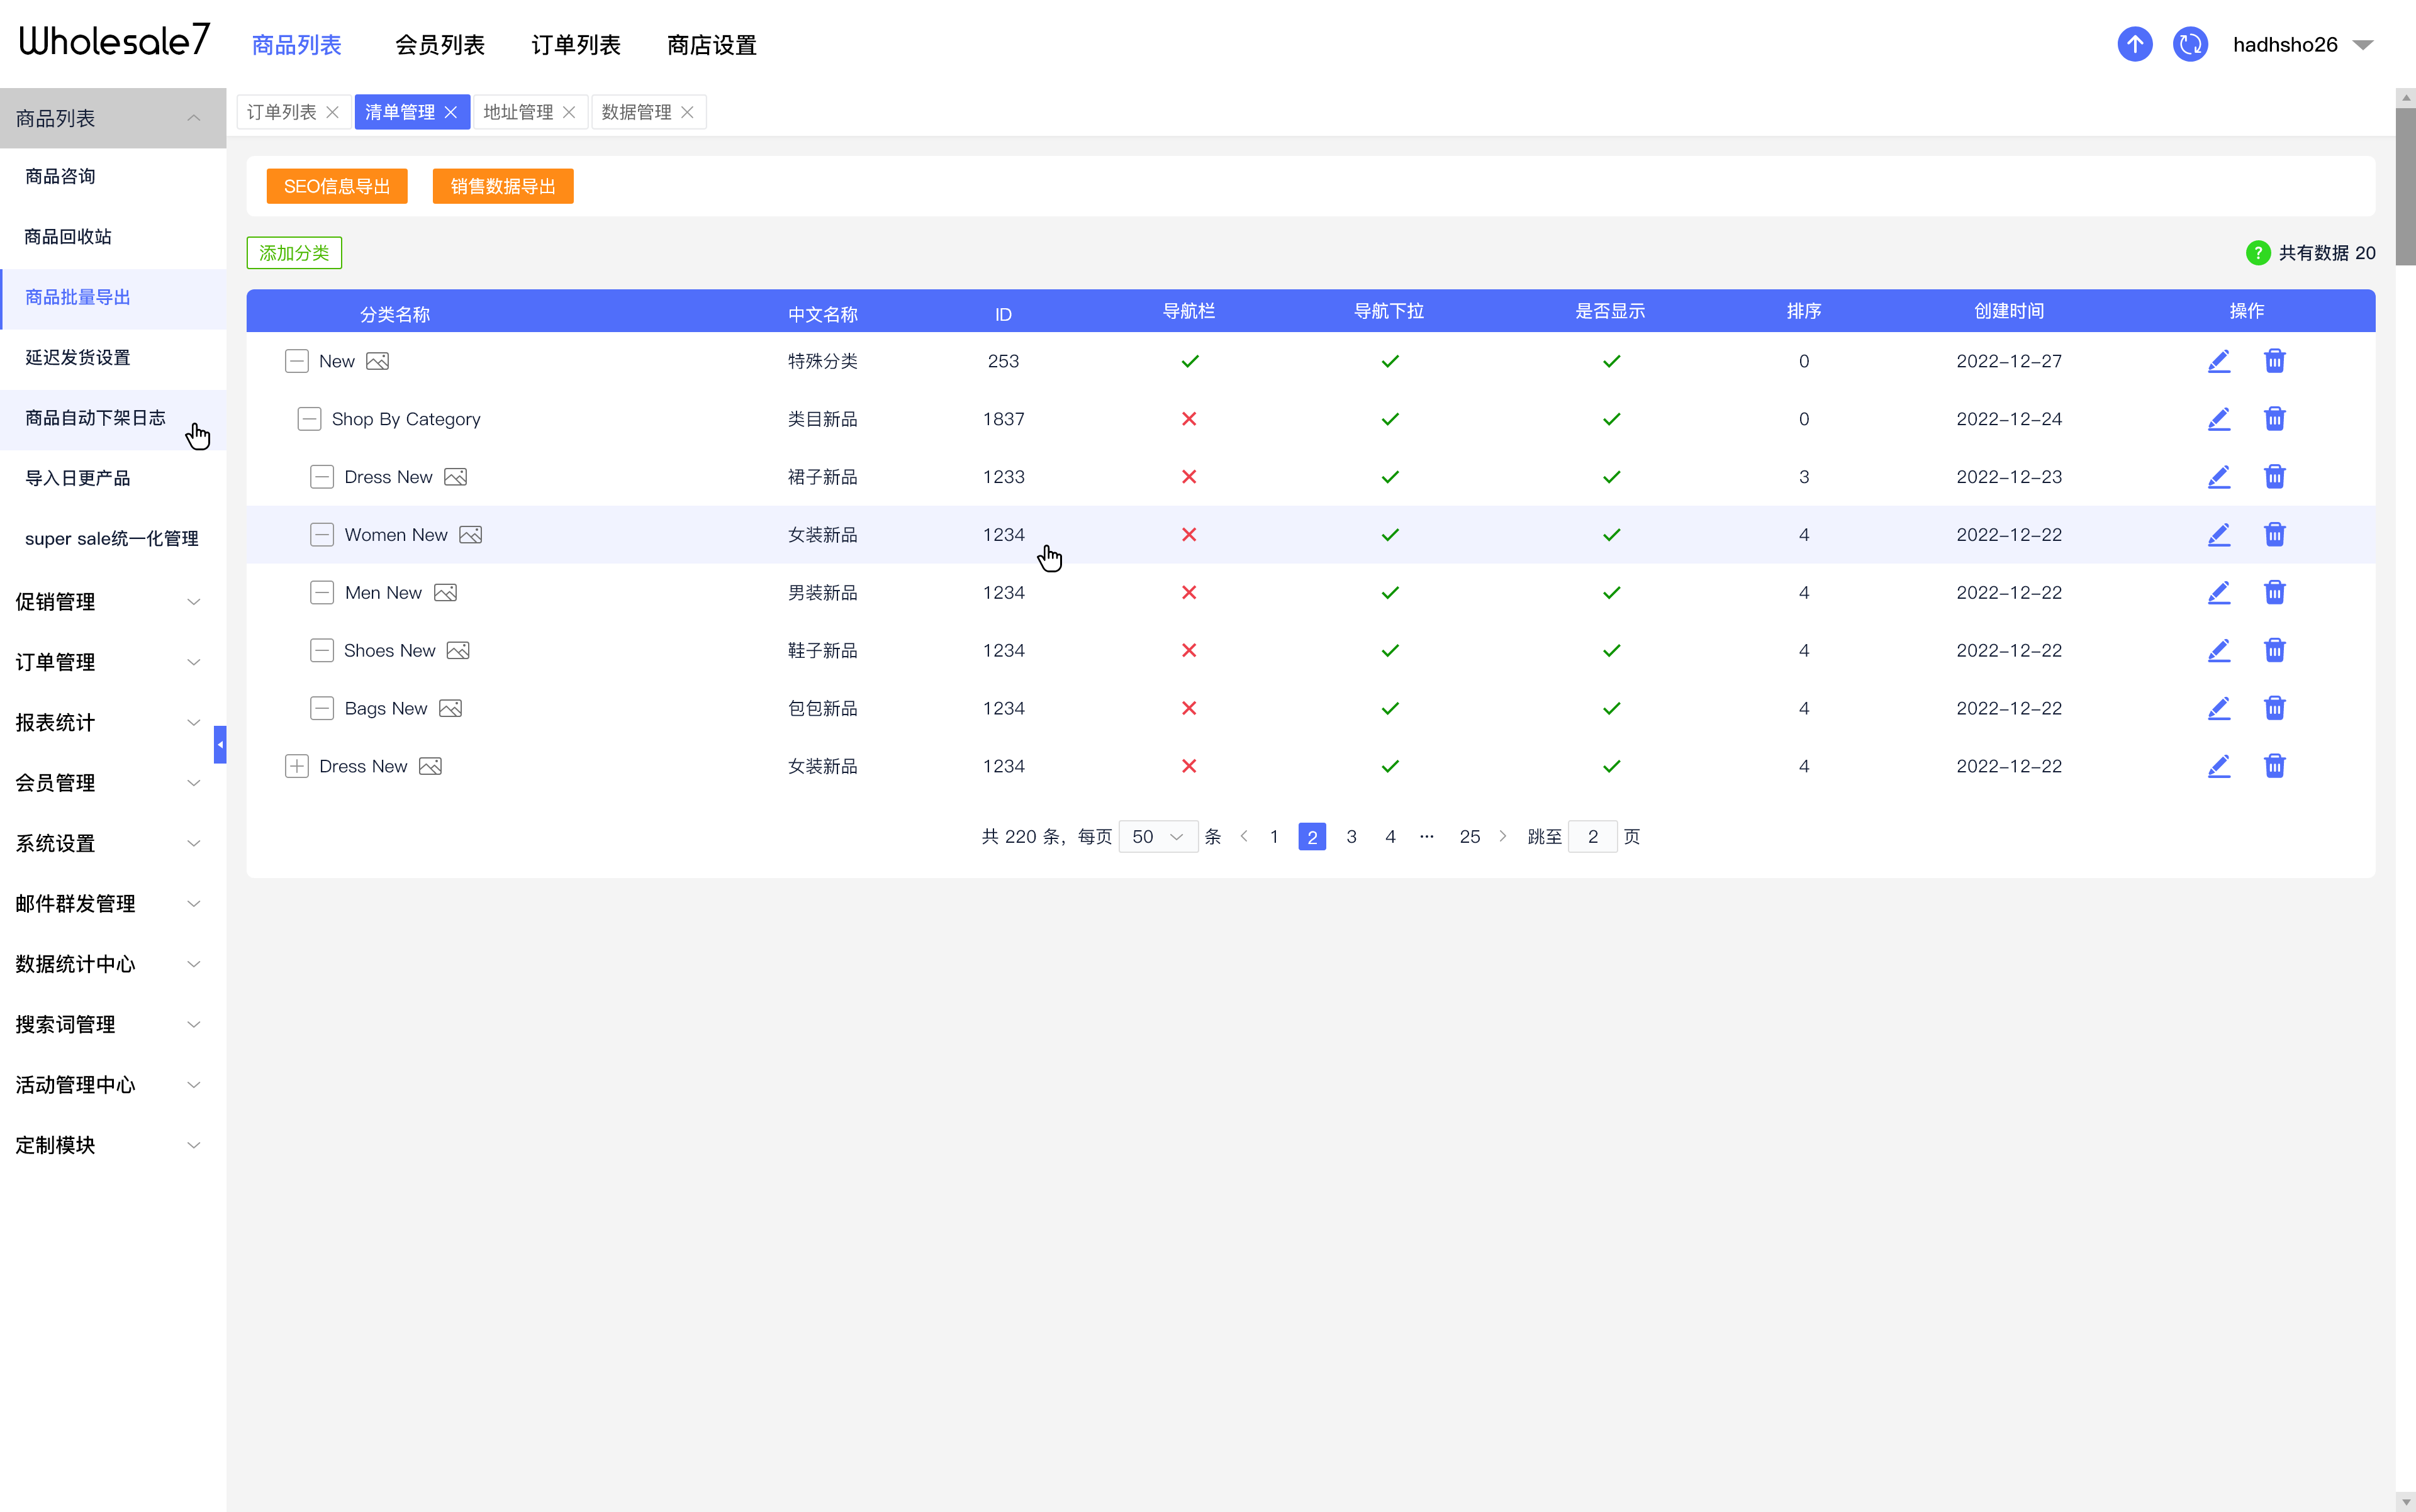Open super sale统一化管理 in sidebar
The width and height of the screenshot is (2416, 1512).
[113, 539]
